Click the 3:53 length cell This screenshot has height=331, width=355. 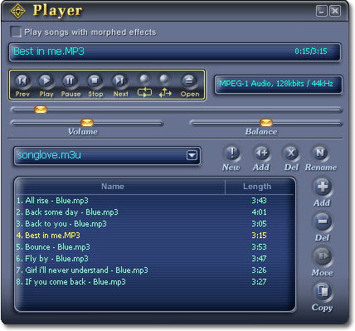pos(259,247)
